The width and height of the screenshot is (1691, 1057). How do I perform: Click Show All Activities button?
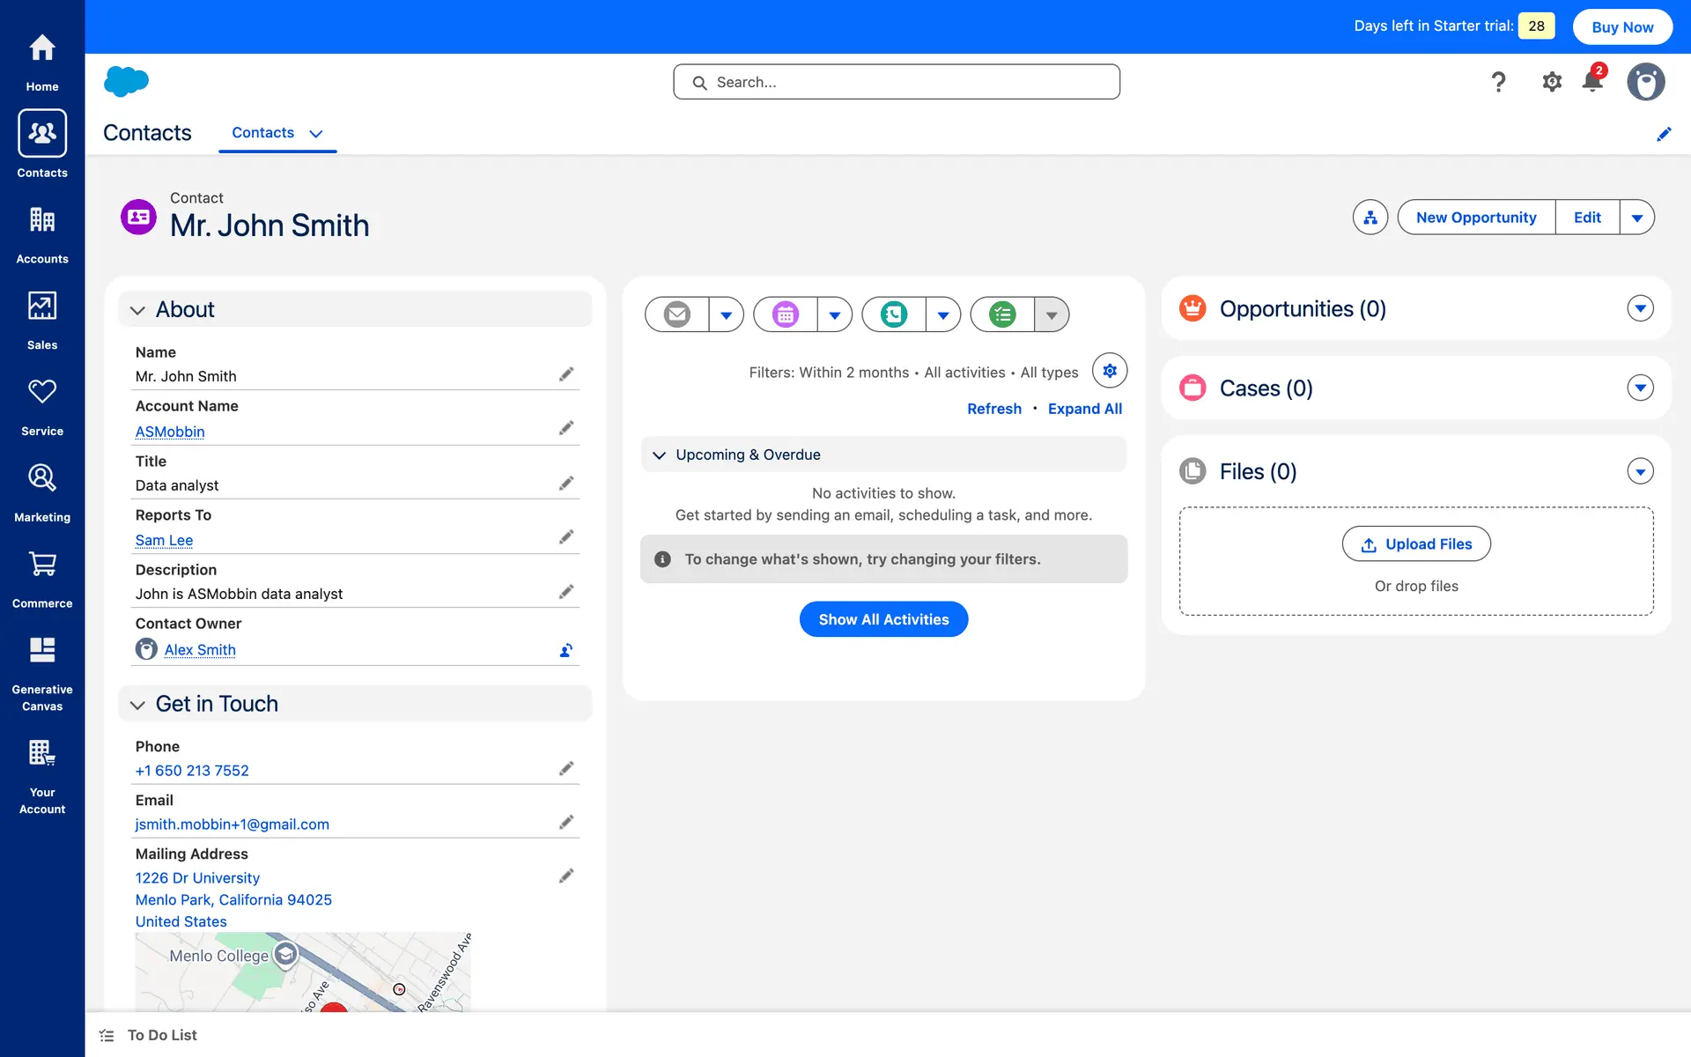(883, 619)
